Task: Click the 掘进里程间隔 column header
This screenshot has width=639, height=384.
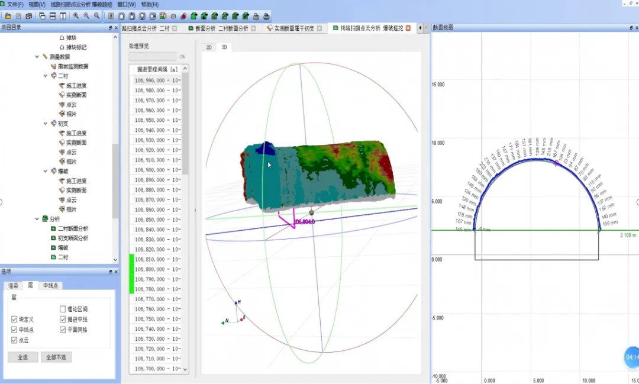Action: click(x=157, y=69)
